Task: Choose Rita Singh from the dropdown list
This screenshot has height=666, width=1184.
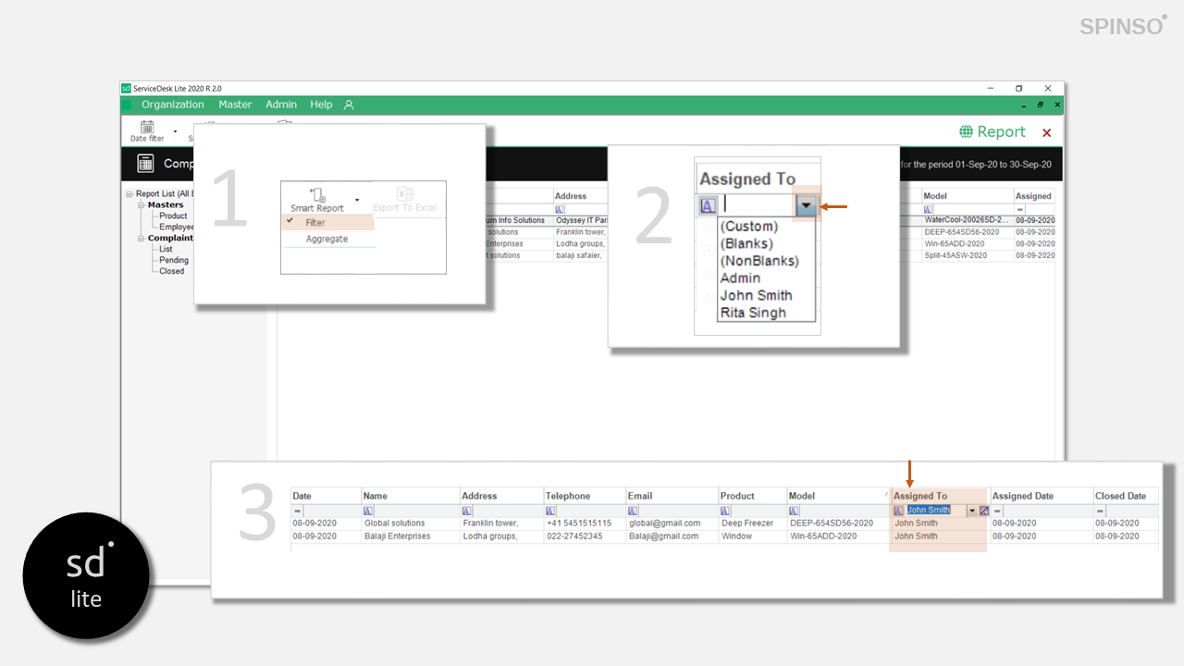Action: pyautogui.click(x=753, y=313)
